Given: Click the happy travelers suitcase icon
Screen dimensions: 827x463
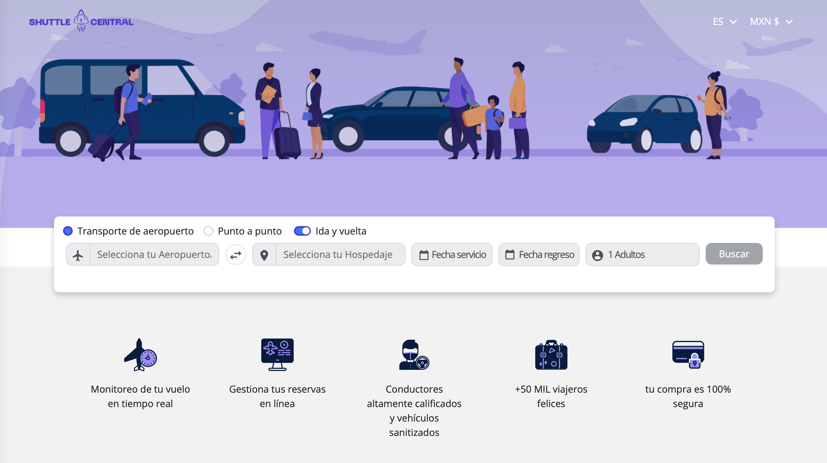Looking at the screenshot, I should point(551,355).
